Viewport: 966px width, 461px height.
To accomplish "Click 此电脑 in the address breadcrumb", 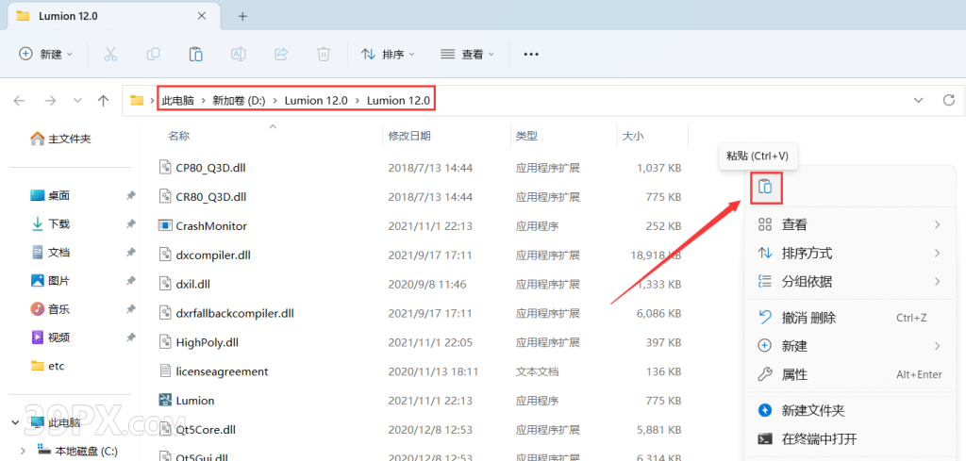I will tap(177, 100).
